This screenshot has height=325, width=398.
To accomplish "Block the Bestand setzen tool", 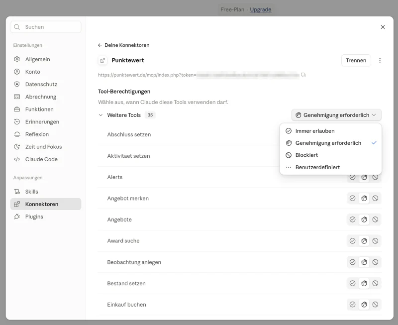I will [375, 283].
